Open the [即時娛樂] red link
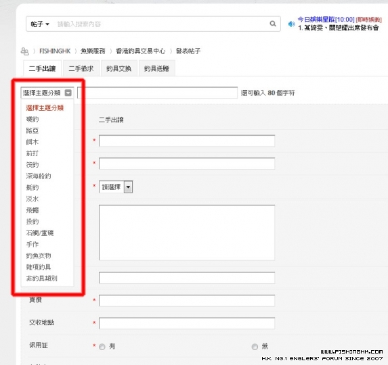The image size is (388, 365). (368, 20)
